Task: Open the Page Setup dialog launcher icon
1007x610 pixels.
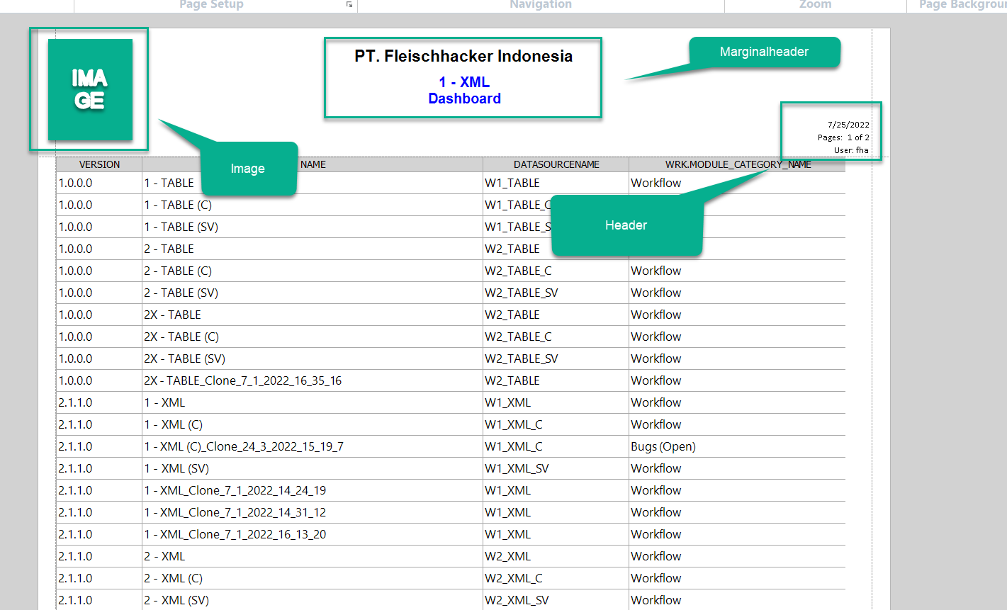Action: [348, 4]
